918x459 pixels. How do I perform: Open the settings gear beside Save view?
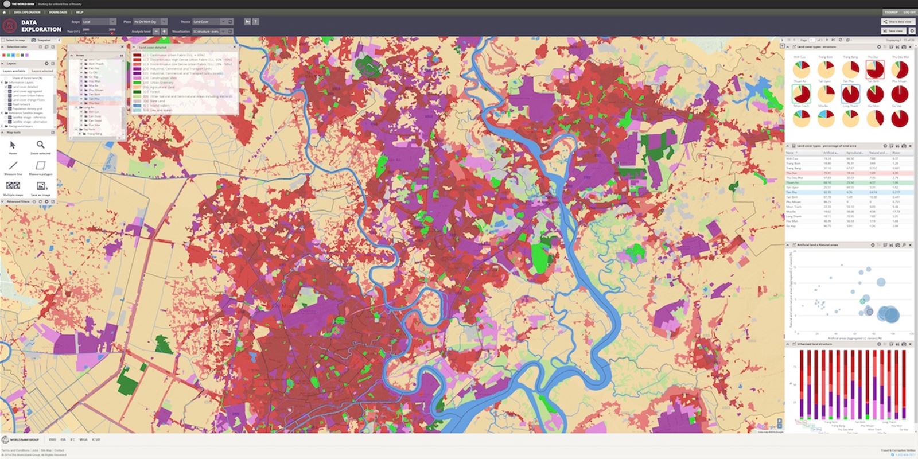point(912,31)
